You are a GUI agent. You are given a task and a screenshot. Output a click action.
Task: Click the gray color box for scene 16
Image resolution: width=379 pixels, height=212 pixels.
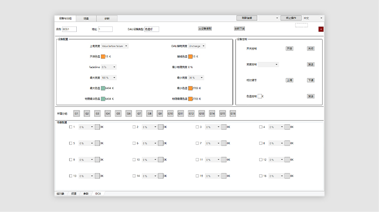click(x=287, y=176)
